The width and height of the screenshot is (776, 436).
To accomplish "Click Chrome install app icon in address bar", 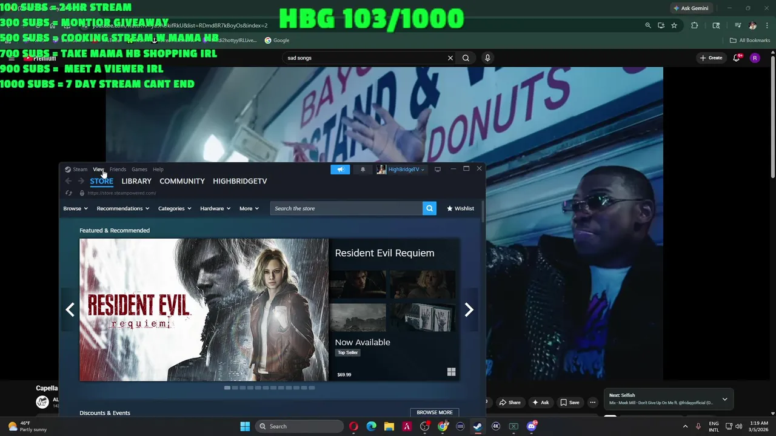I will pyautogui.click(x=661, y=25).
